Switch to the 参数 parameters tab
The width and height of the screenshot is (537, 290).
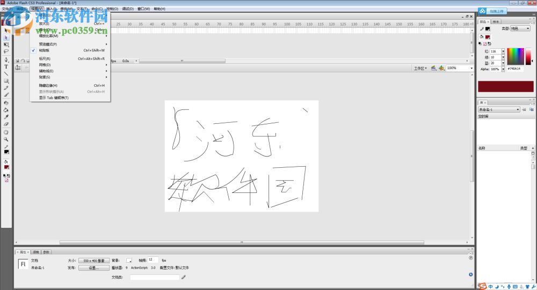coord(46,252)
